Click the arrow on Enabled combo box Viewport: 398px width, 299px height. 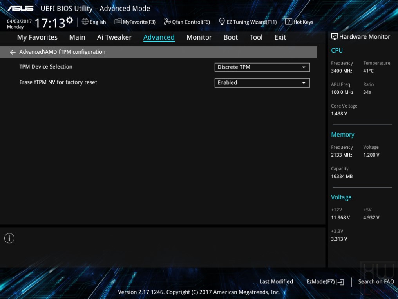point(304,83)
